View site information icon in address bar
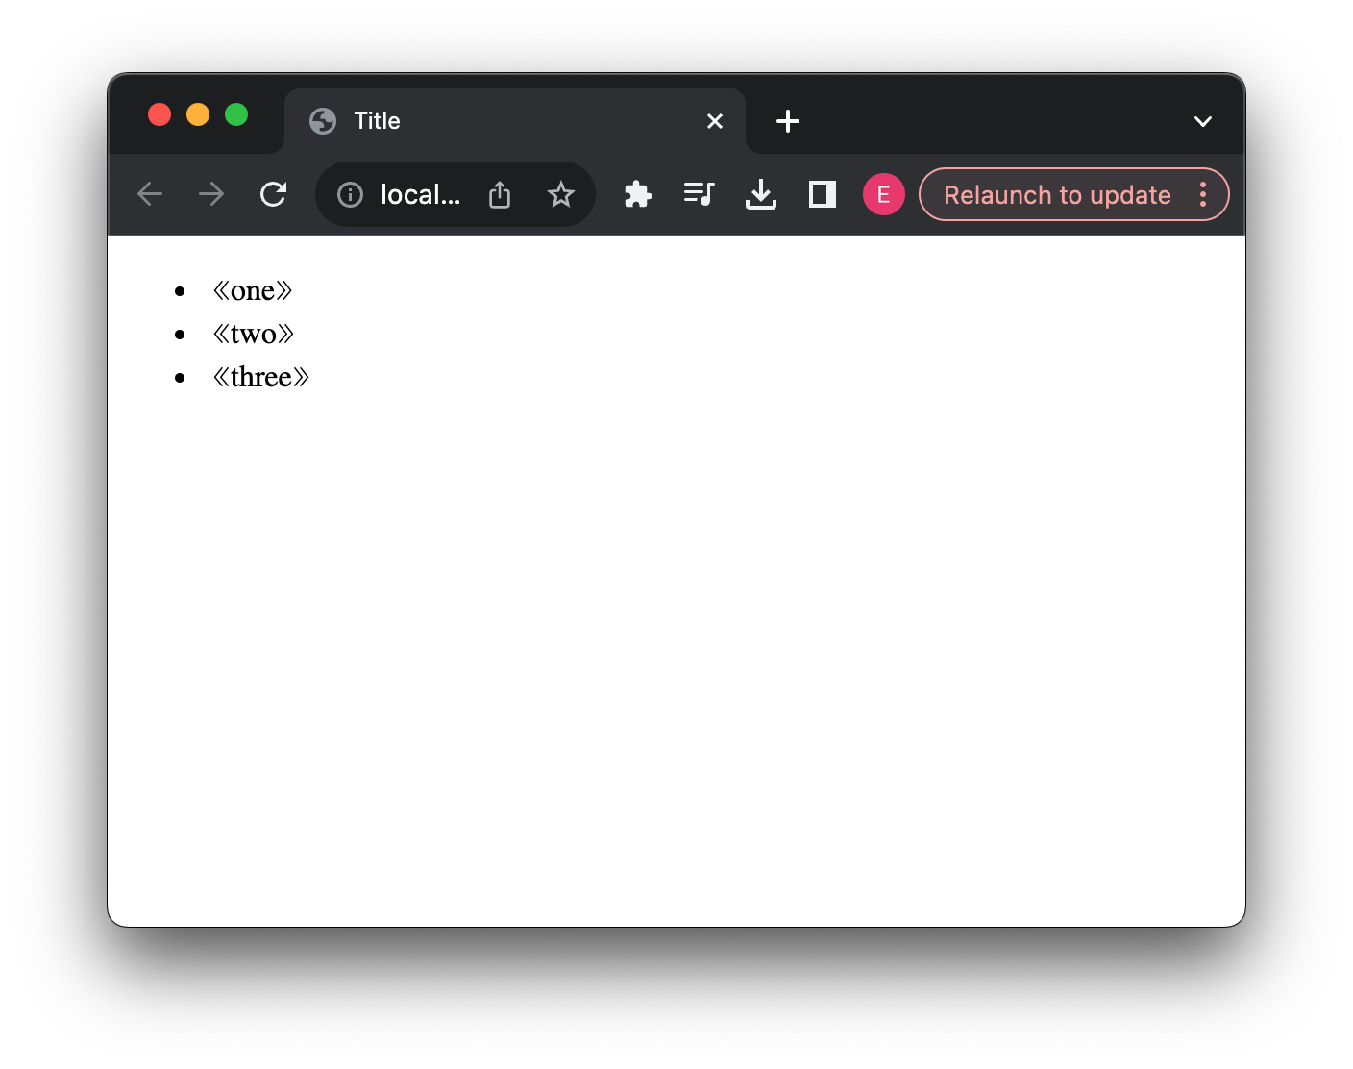Viewport: 1353px width, 1069px height. [350, 194]
